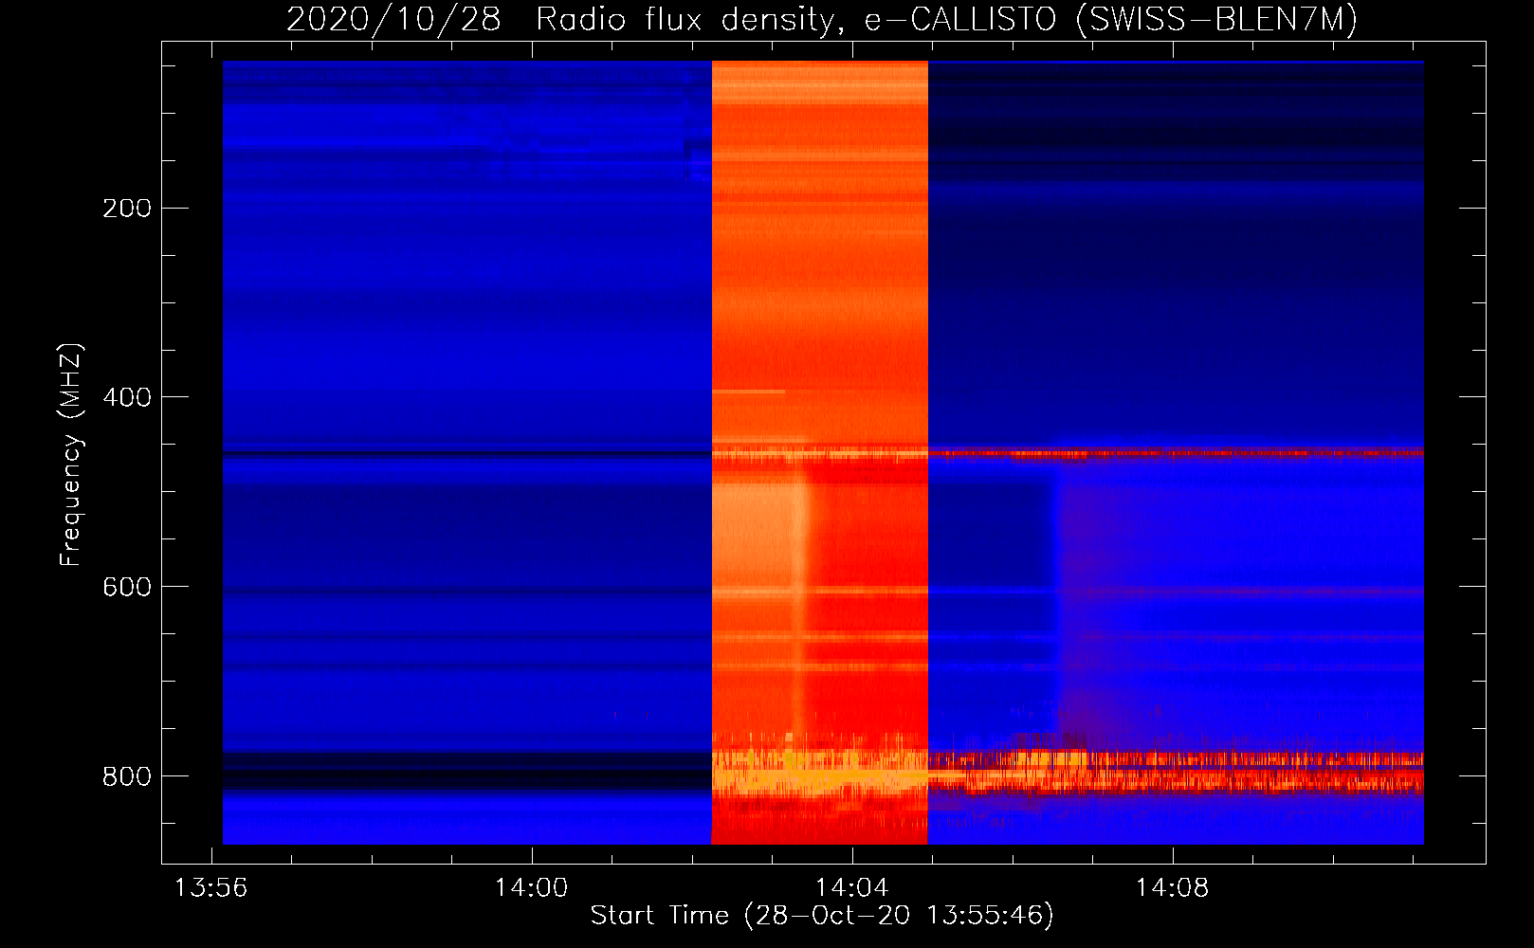This screenshot has height=948, width=1534.
Task: Click the '14:08' time tick label
Action: pyautogui.click(x=1172, y=888)
